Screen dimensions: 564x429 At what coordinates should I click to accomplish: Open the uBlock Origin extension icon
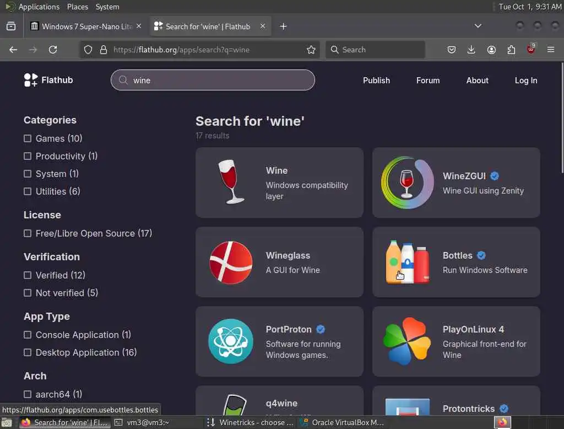coord(531,49)
